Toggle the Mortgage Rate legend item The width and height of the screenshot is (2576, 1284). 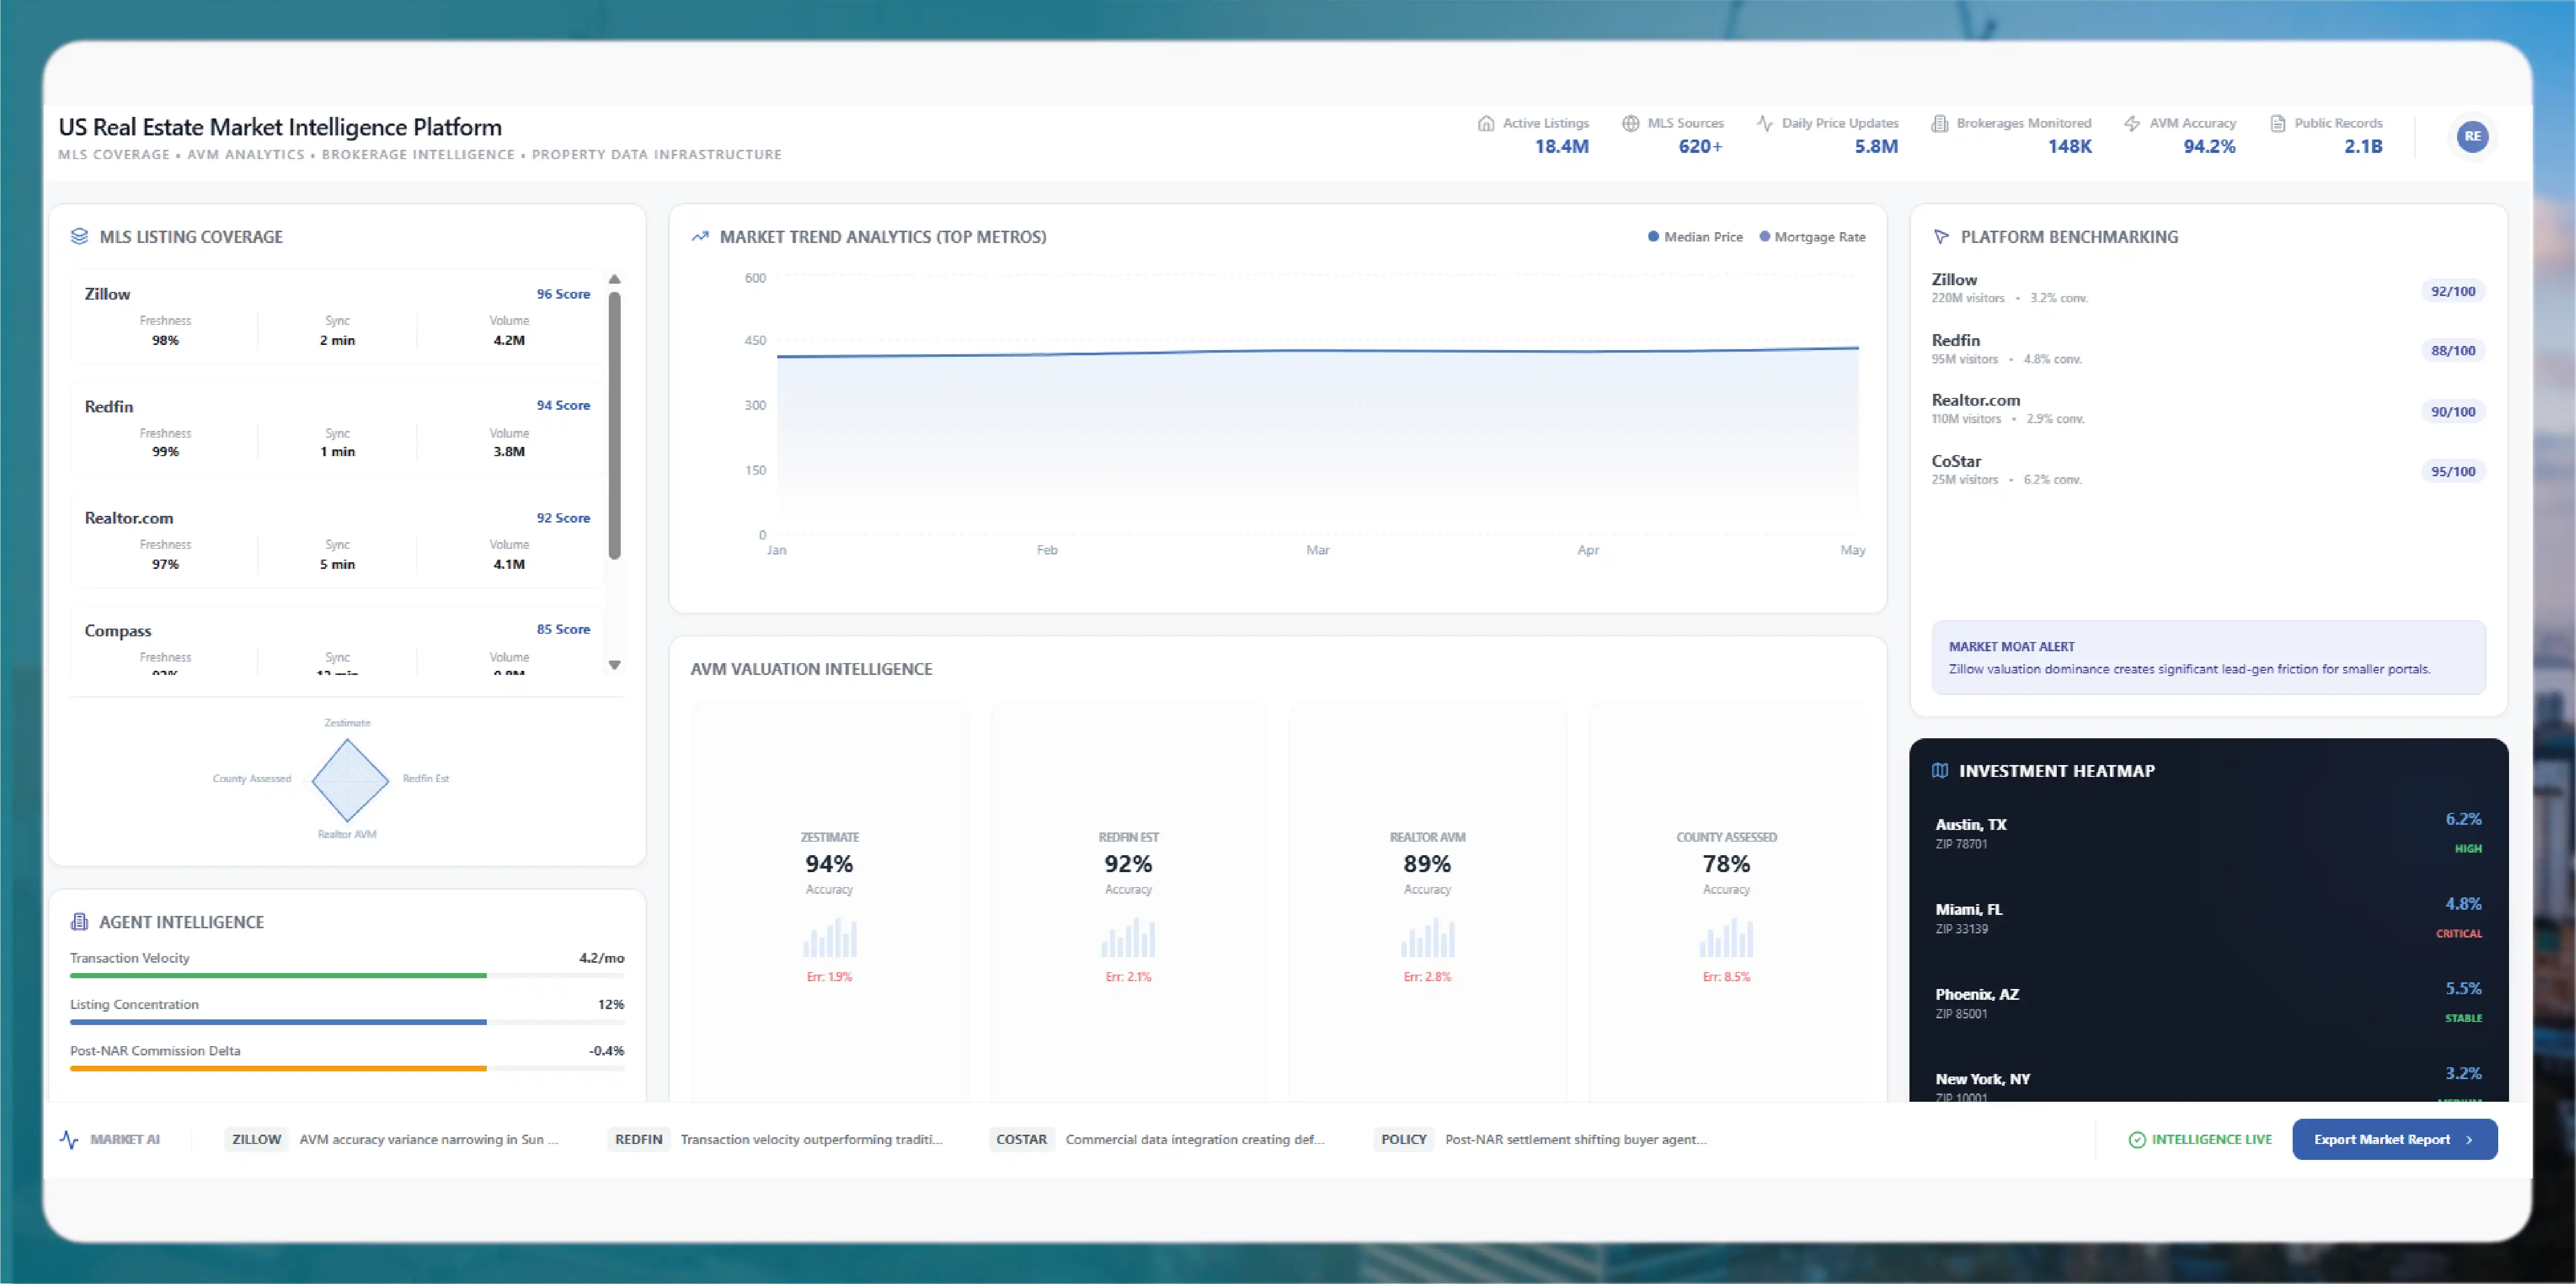click(1812, 237)
